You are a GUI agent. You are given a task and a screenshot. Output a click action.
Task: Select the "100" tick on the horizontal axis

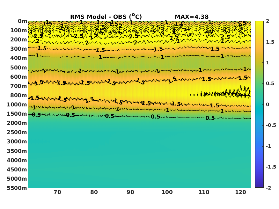tap(167, 192)
